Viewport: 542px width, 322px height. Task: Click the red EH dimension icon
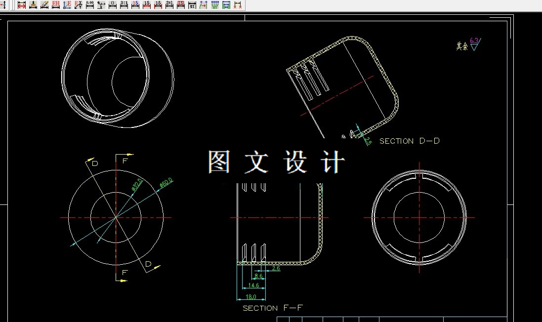[56, 5]
